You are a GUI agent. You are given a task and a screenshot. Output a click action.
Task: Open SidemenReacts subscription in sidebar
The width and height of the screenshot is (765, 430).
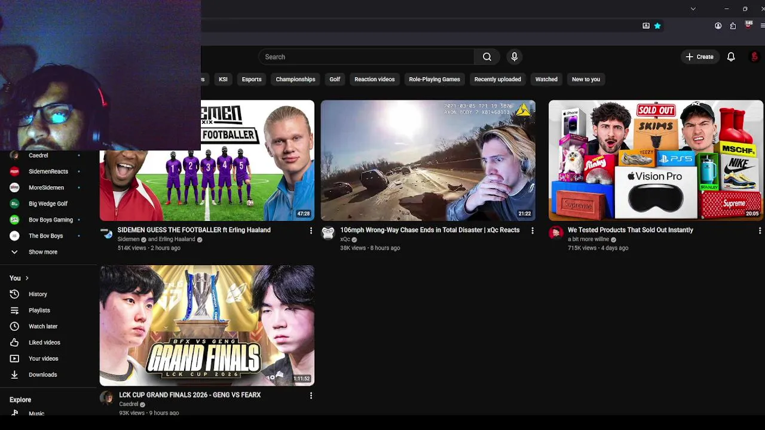coord(49,171)
